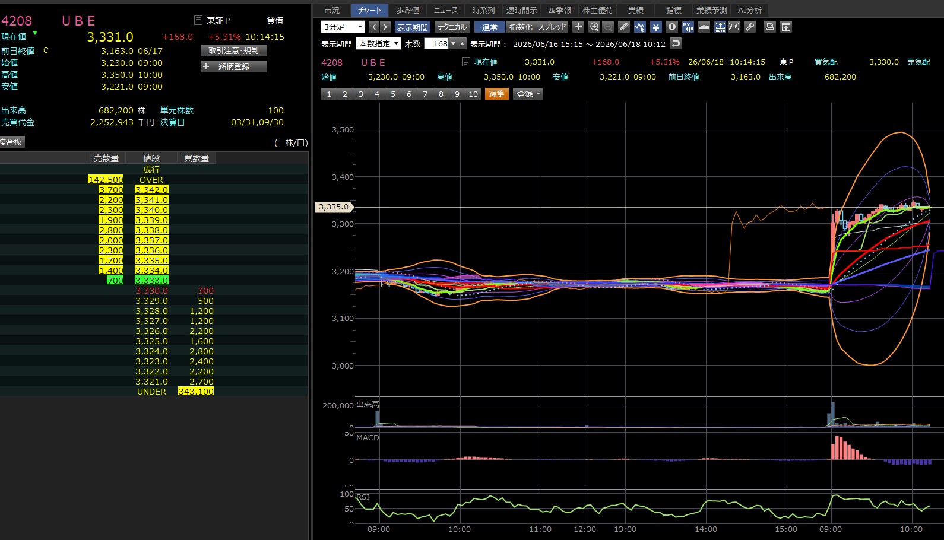The image size is (944, 540).
Task: Open document icon beside 現在値 in chart header
Action: [x=466, y=62]
